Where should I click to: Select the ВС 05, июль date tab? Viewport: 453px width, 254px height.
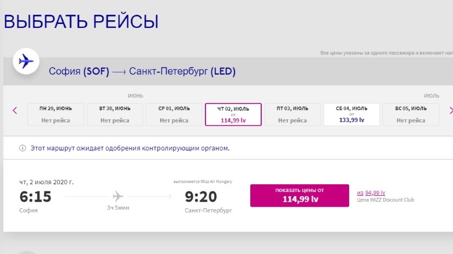point(411,114)
